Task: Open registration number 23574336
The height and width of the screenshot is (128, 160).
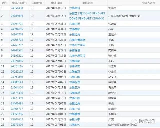Action: tap(17, 93)
